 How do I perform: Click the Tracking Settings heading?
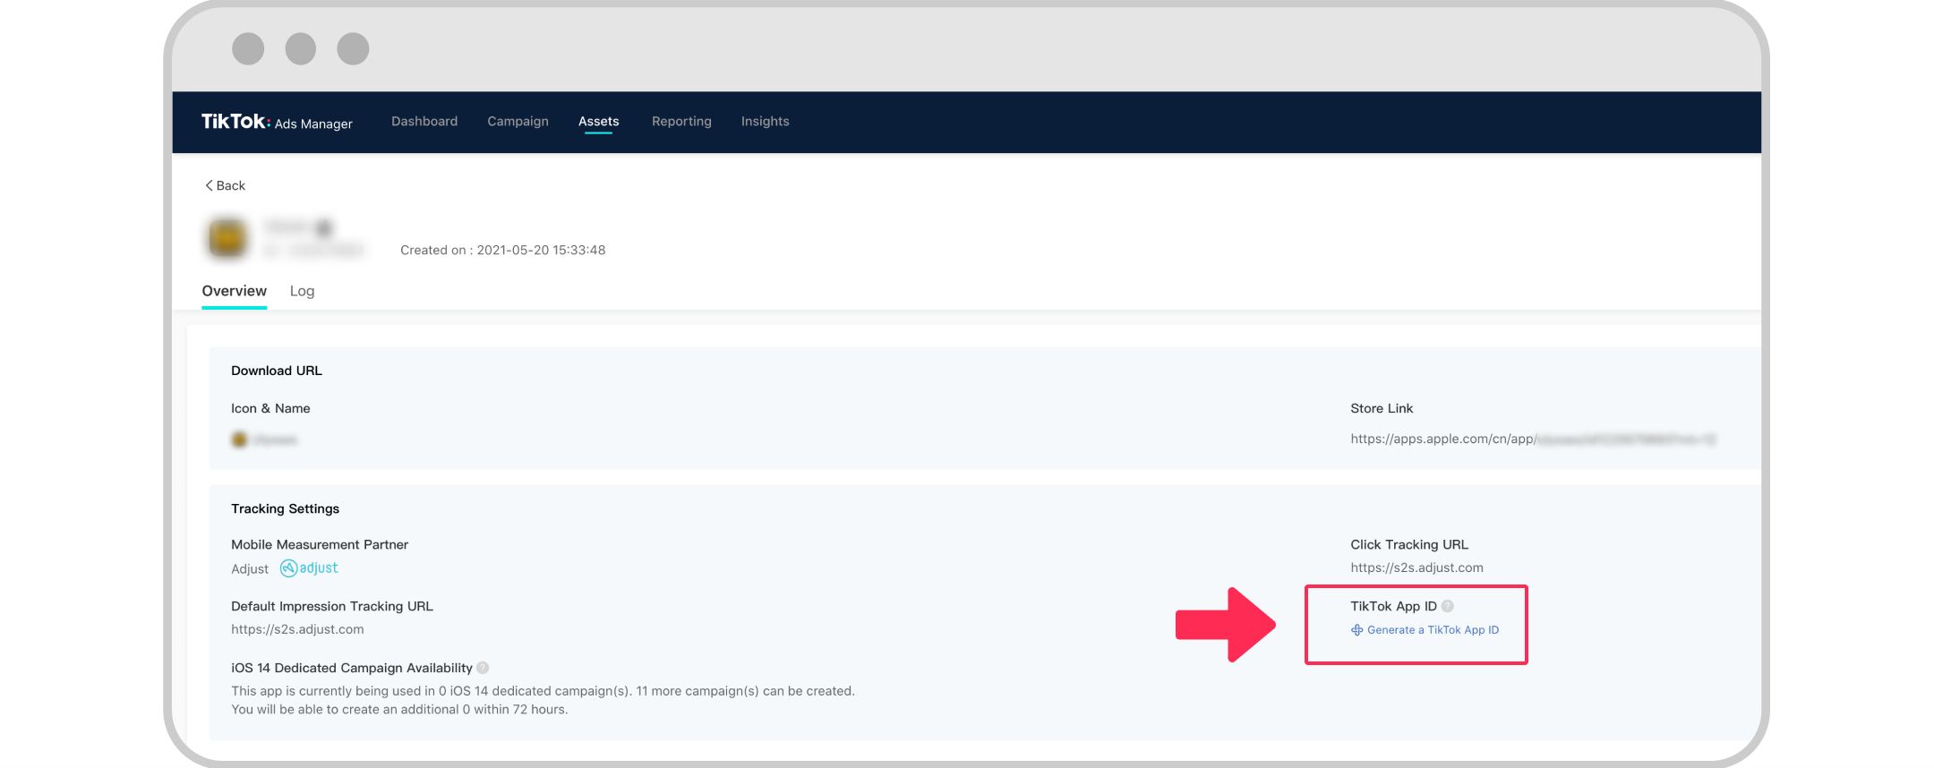tap(285, 508)
